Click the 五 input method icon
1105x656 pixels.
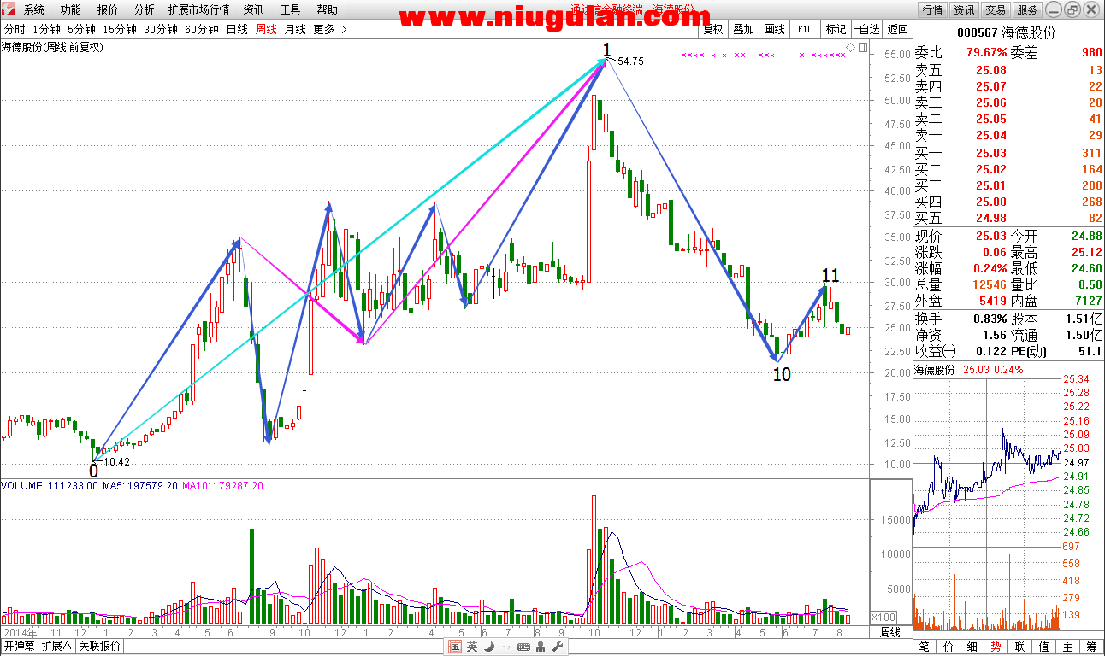[456, 647]
